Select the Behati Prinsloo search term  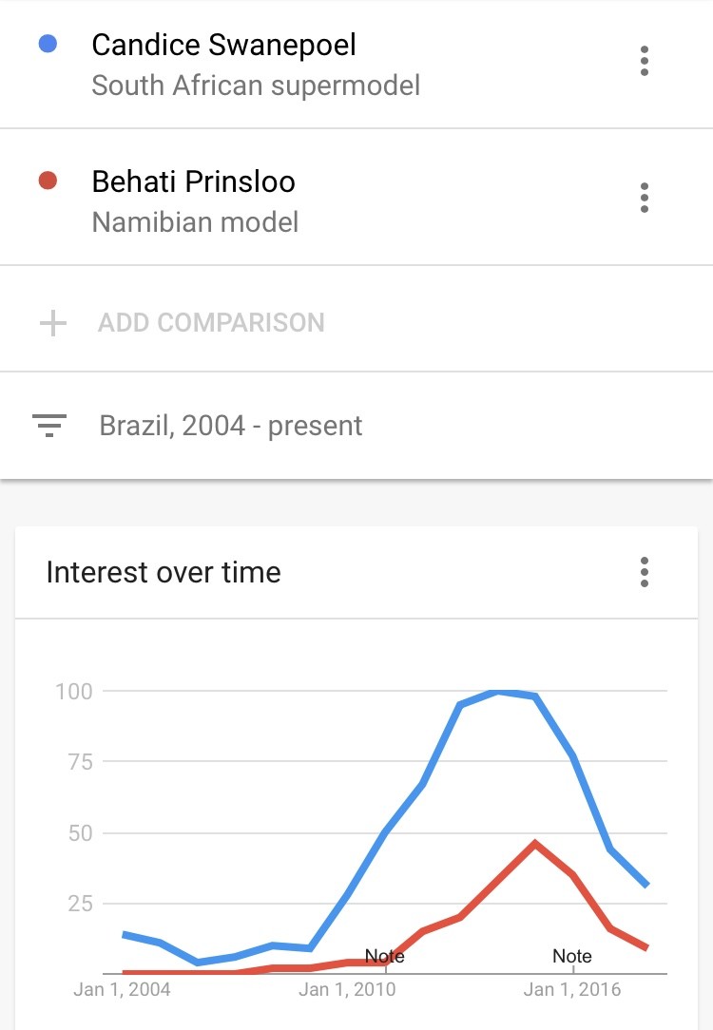[193, 181]
